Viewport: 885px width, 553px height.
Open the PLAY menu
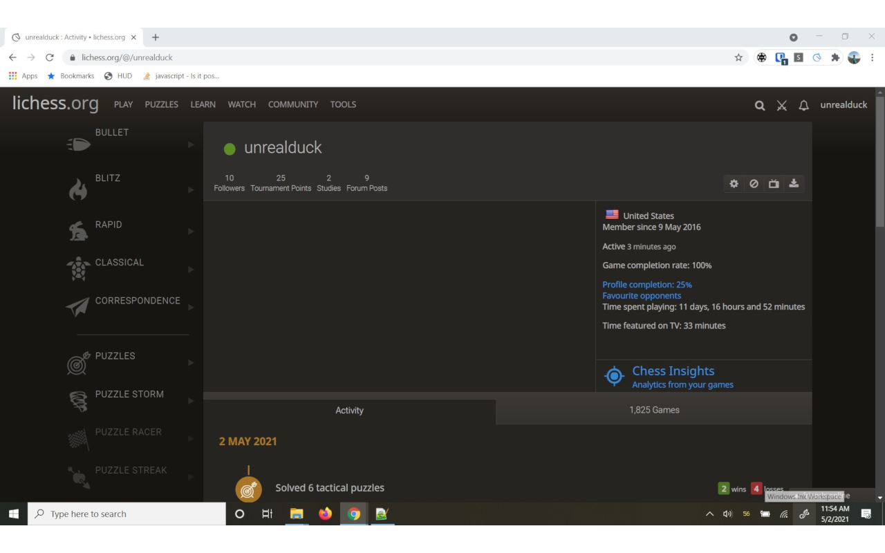pyautogui.click(x=123, y=104)
